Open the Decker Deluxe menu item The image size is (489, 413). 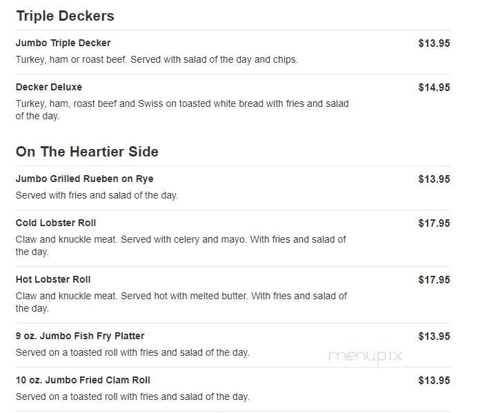[49, 87]
